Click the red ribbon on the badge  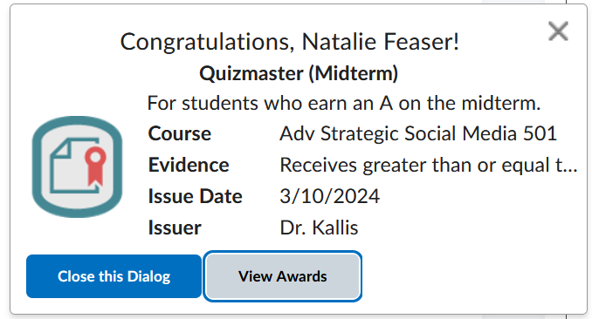click(x=95, y=166)
